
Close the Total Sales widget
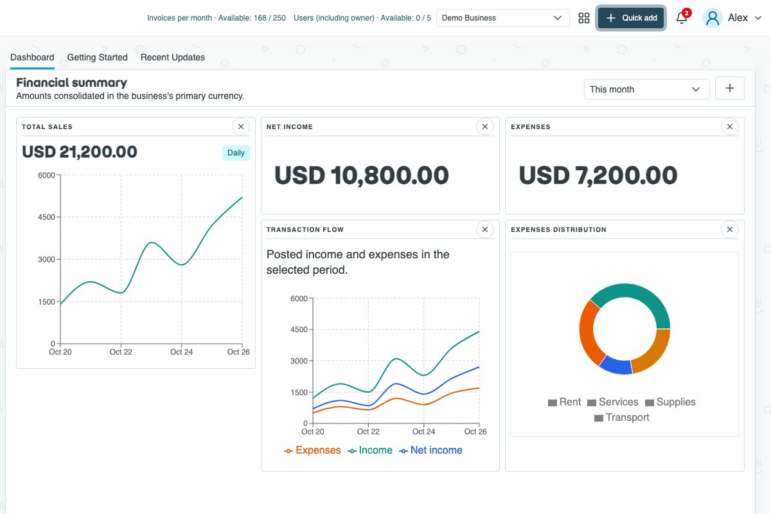point(241,127)
